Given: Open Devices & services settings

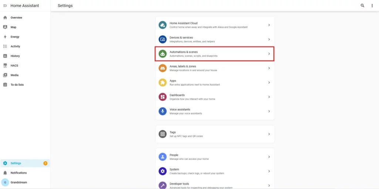Looking at the screenshot, I should [215, 39].
